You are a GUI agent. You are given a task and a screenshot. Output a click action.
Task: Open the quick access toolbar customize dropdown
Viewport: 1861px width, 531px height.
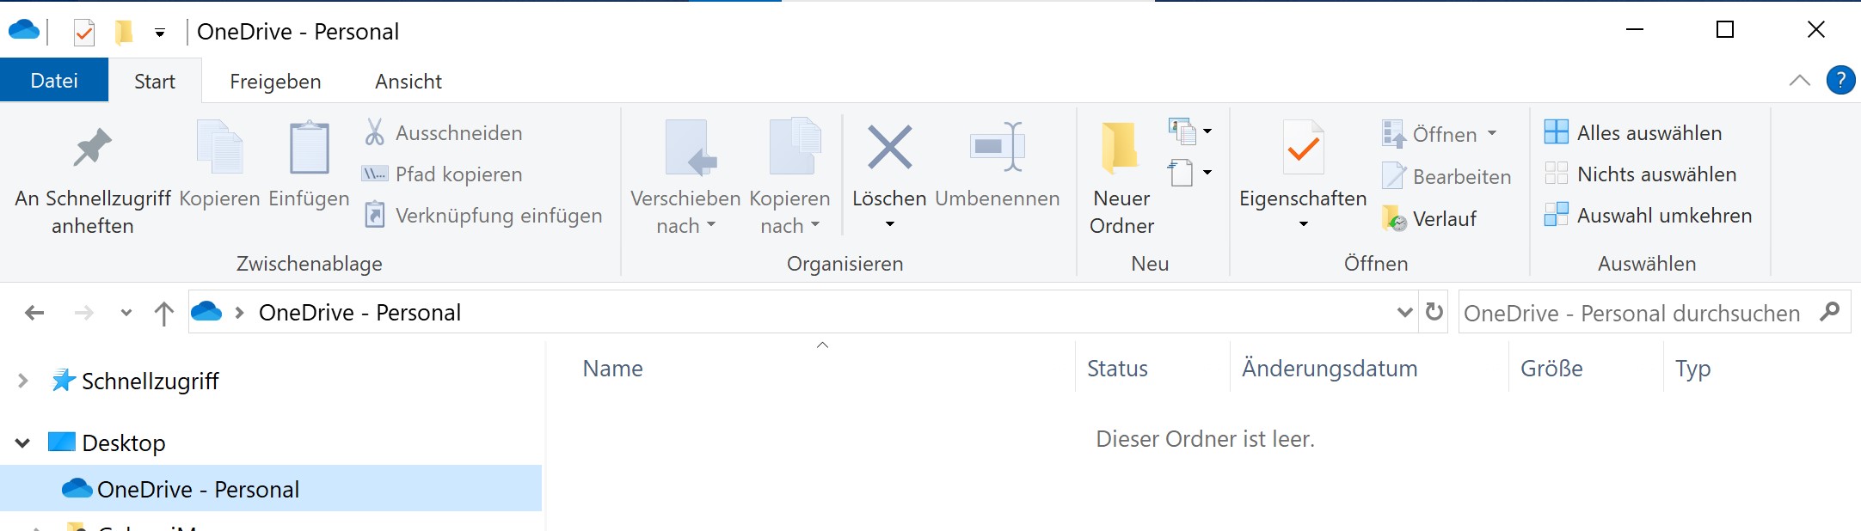(160, 34)
